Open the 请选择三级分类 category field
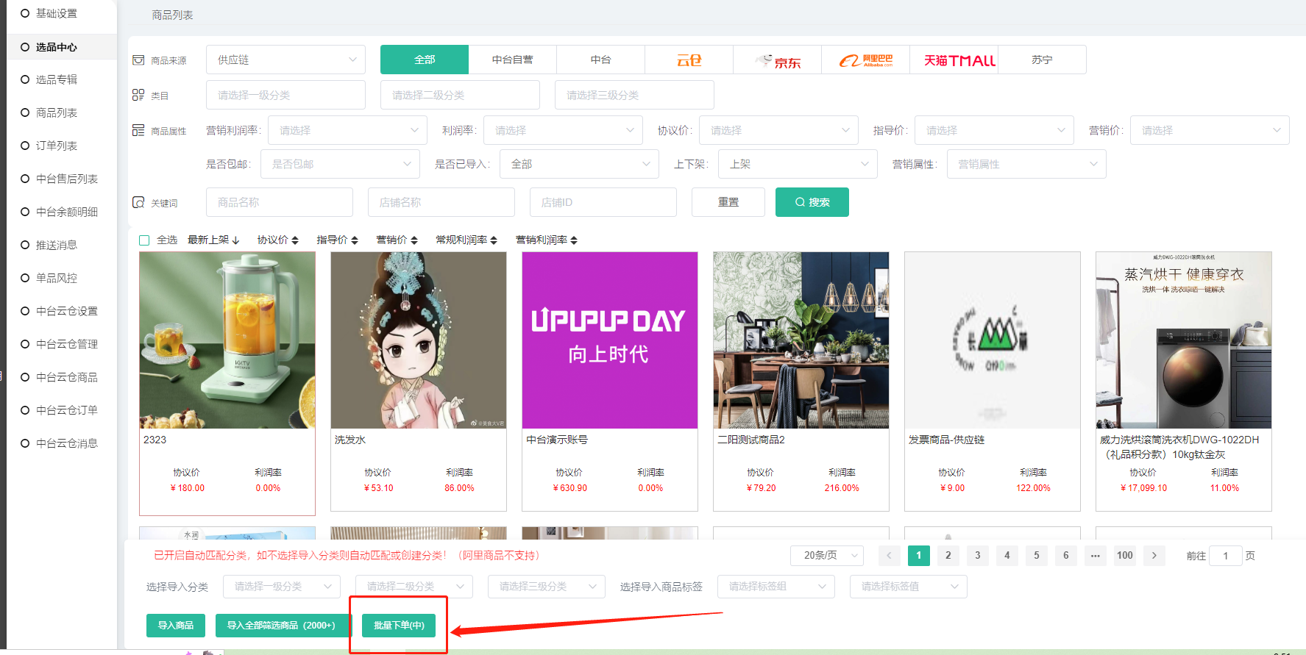This screenshot has height=655, width=1306. click(x=634, y=95)
